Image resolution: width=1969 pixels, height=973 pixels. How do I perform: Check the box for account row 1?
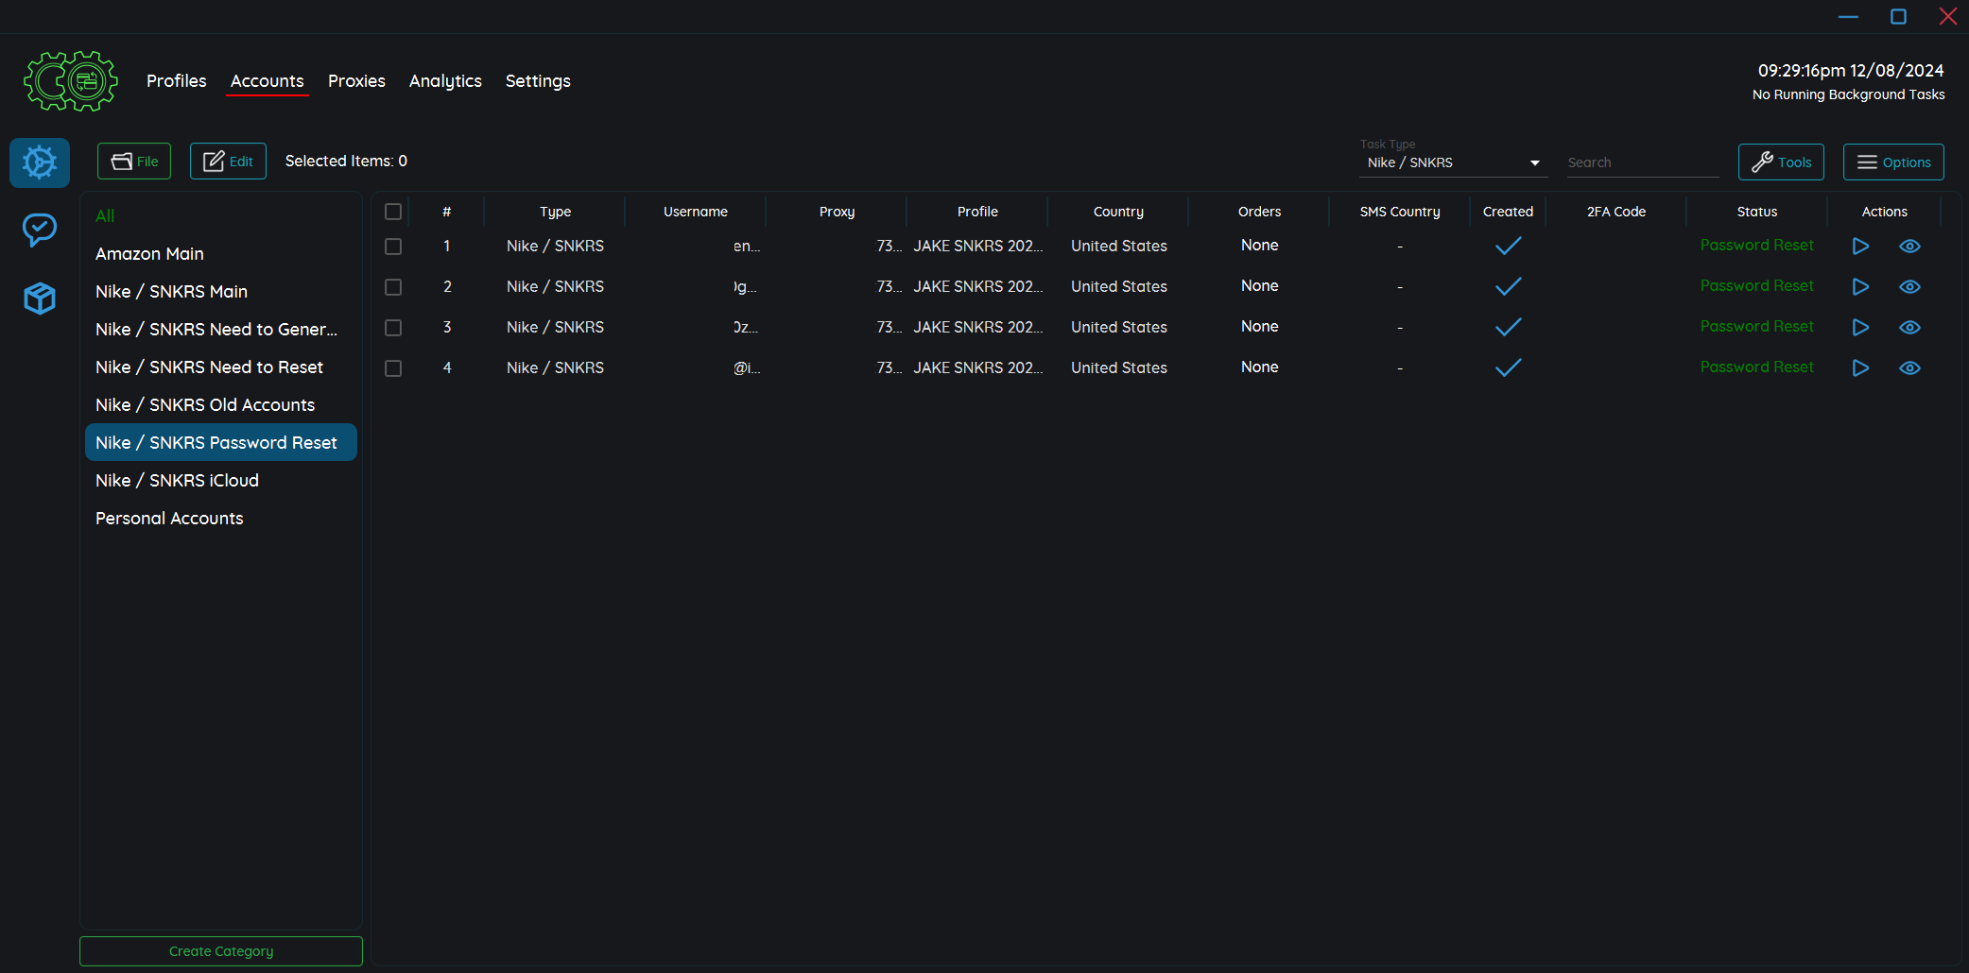393,247
